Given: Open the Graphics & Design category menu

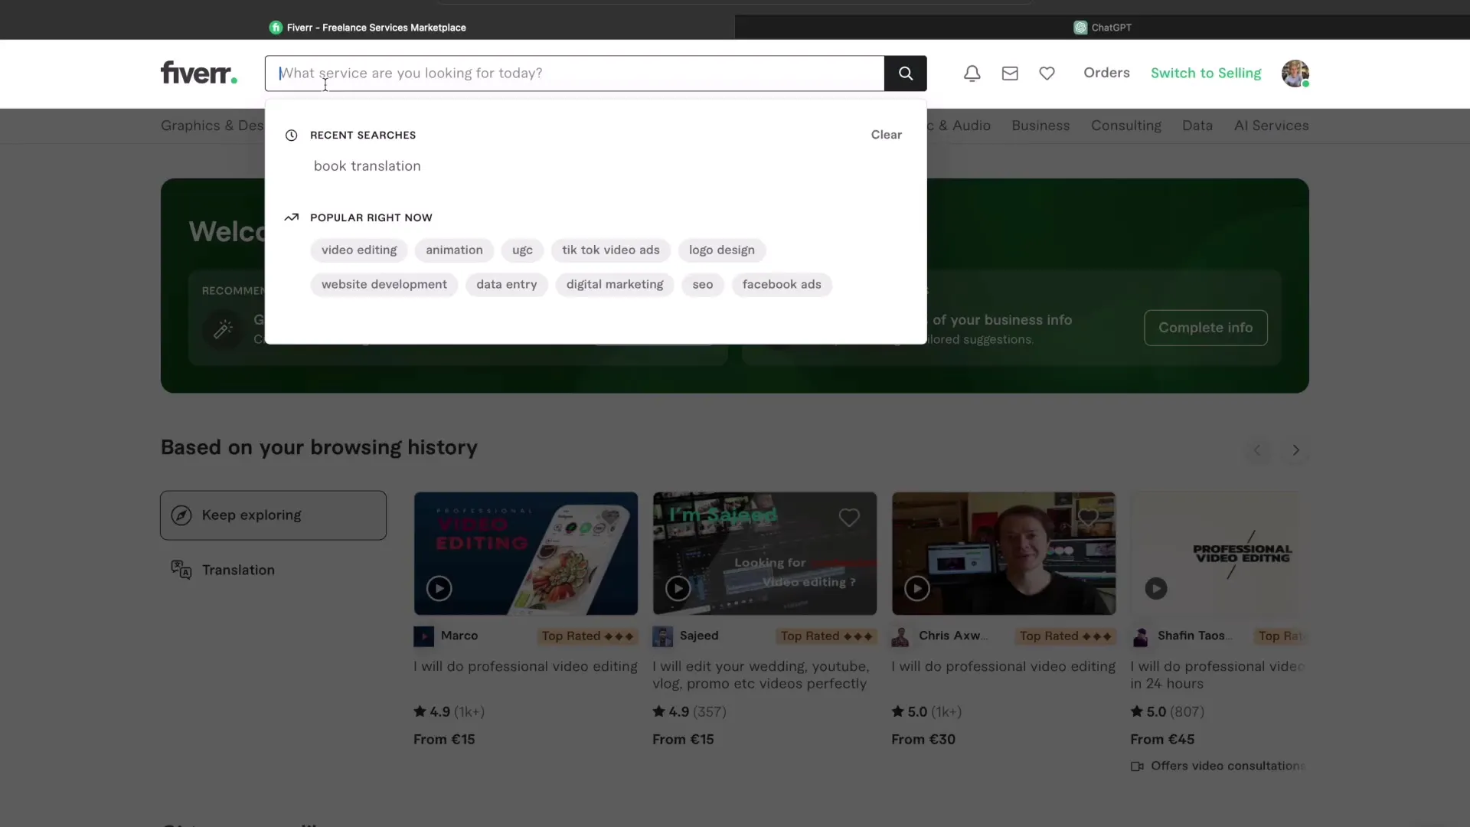Looking at the screenshot, I should [x=212, y=126].
